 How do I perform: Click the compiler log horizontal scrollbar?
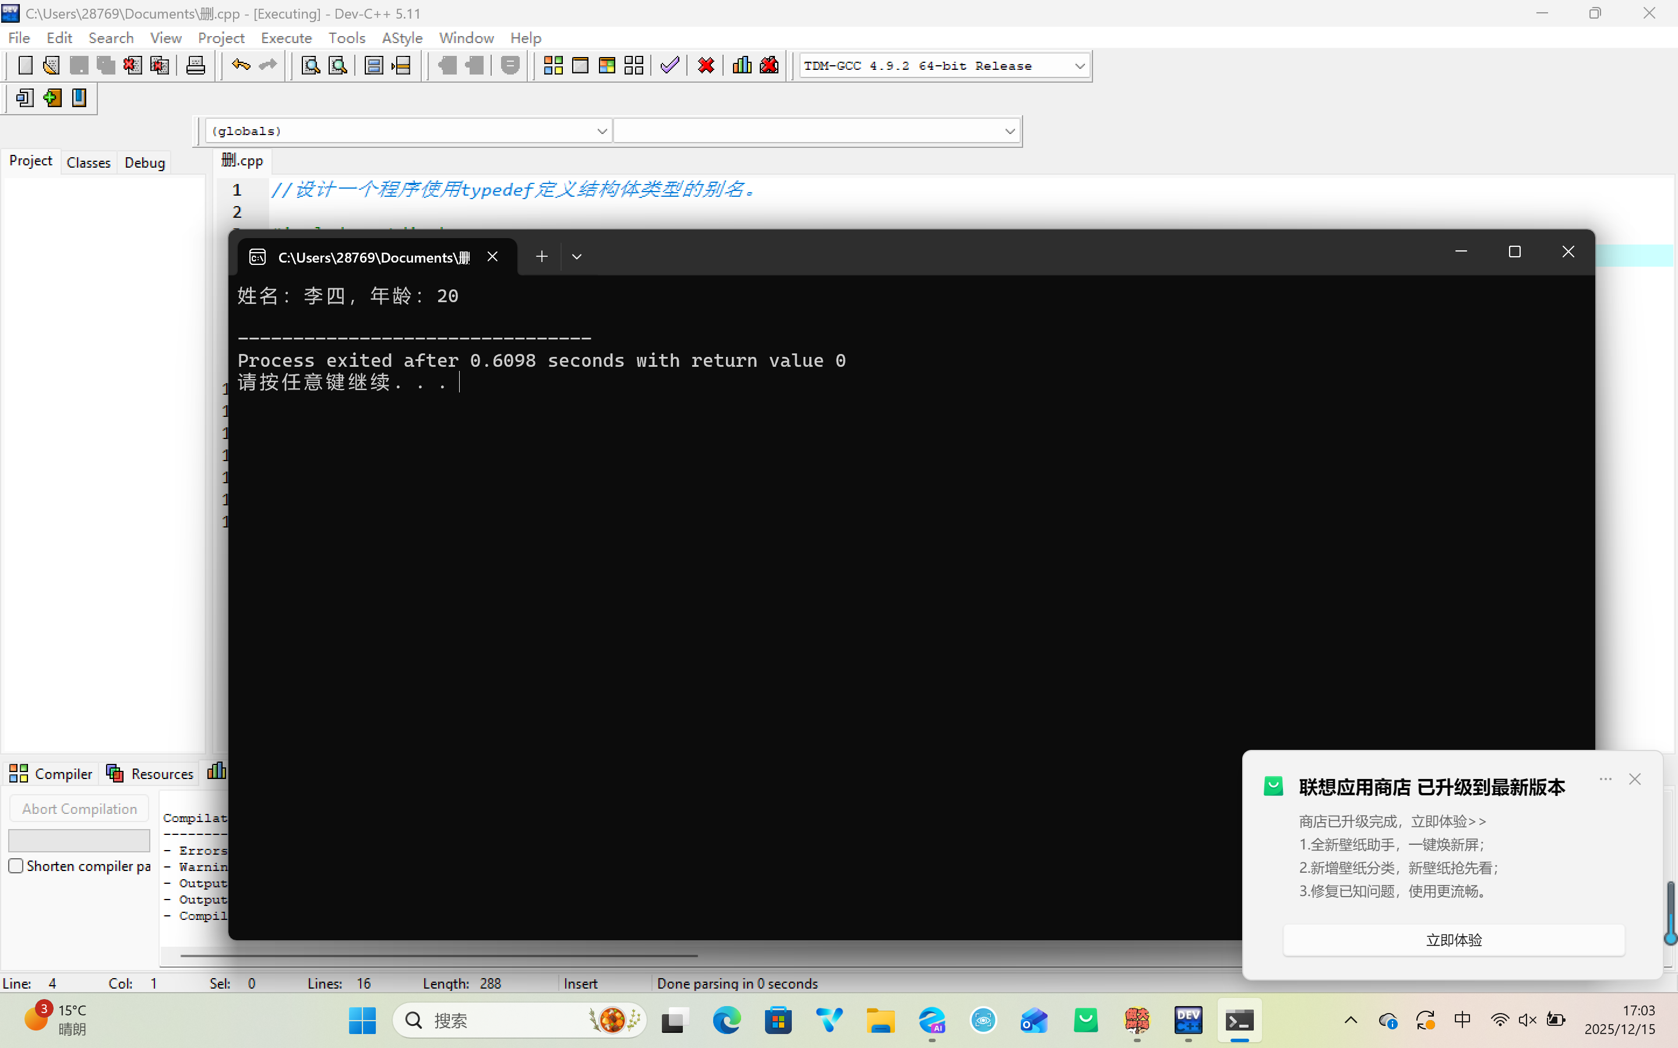pos(438,956)
